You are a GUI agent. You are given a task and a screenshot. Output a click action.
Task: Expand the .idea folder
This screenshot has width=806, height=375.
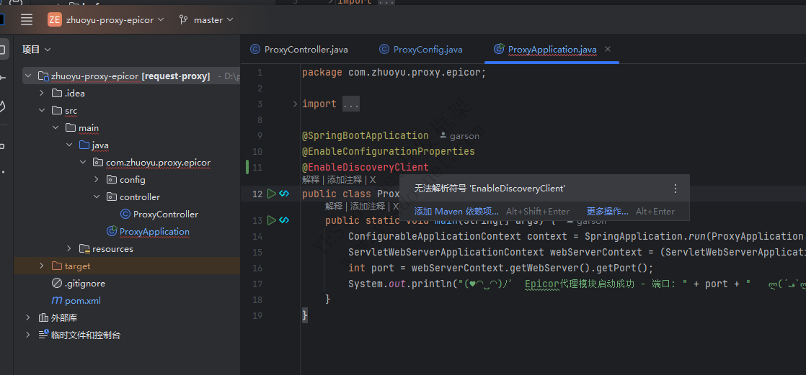(x=42, y=94)
